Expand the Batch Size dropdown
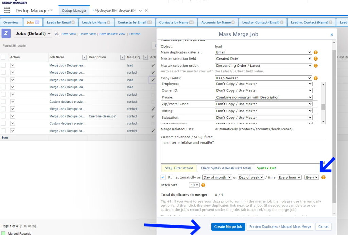 pos(194,185)
